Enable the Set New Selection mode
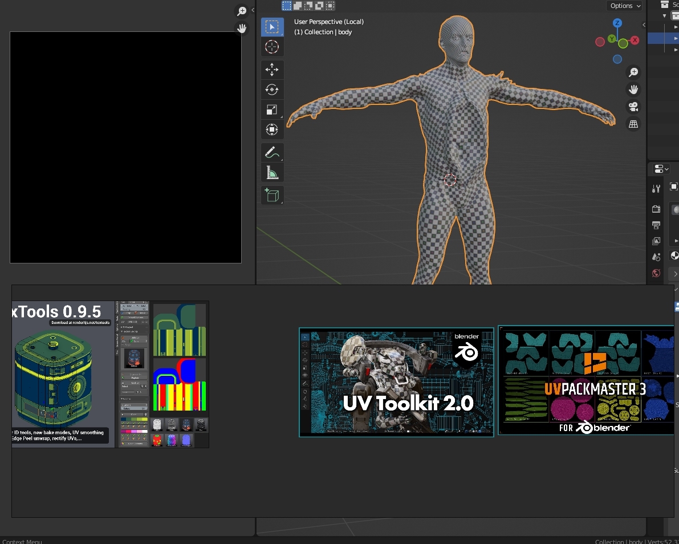The image size is (679, 544). click(x=287, y=6)
